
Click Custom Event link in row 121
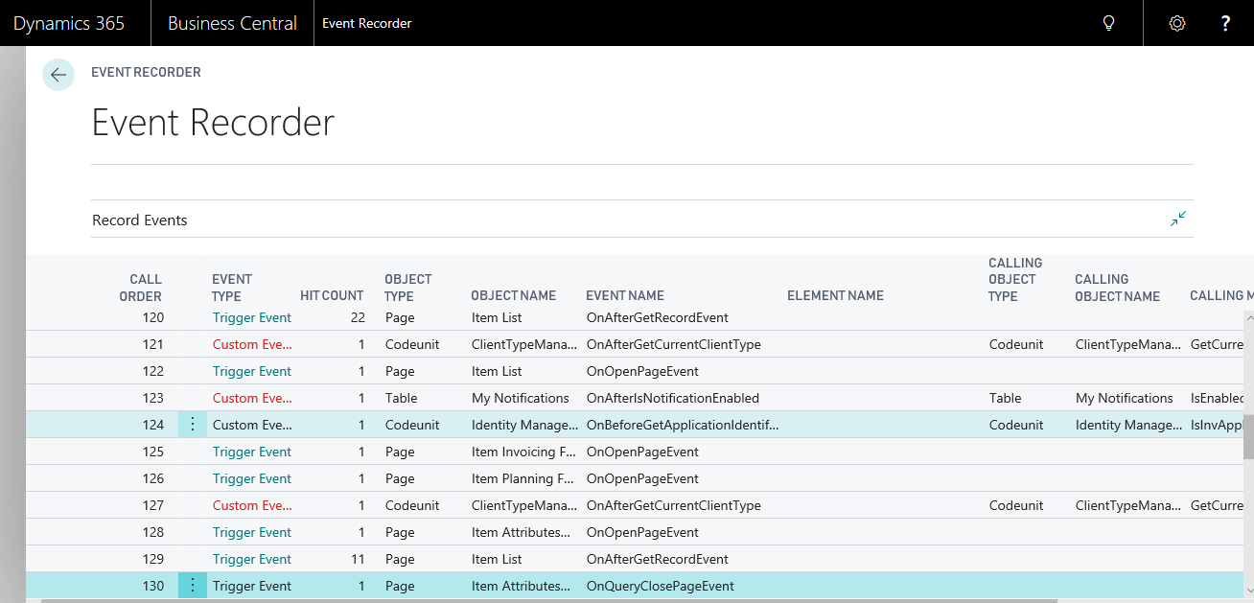(x=251, y=344)
